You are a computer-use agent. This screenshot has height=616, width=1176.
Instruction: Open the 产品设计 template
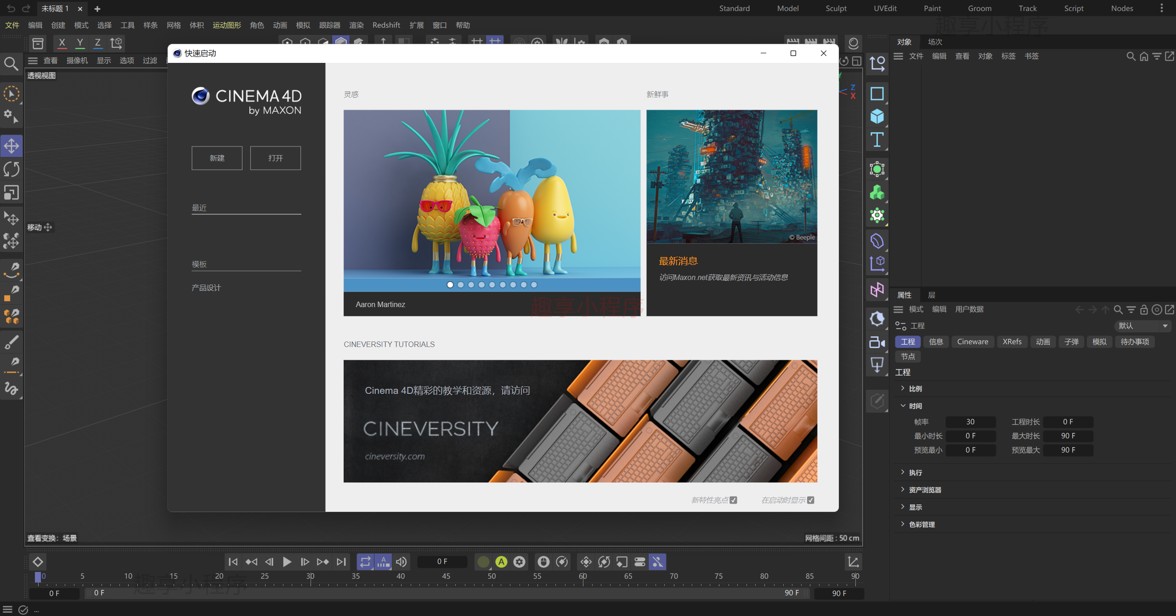tap(206, 288)
